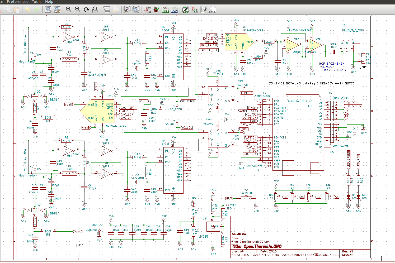This screenshot has height=263, width=395.
Task: Click the F_PITCH label at TP3
Action: click(247, 93)
